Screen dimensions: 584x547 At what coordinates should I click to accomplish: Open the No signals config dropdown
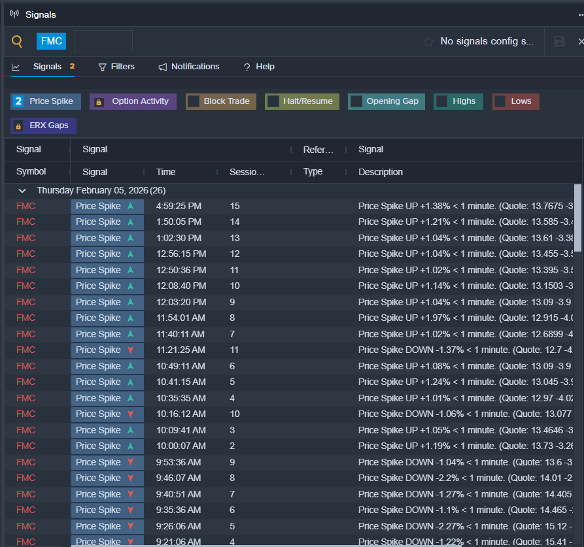487,42
